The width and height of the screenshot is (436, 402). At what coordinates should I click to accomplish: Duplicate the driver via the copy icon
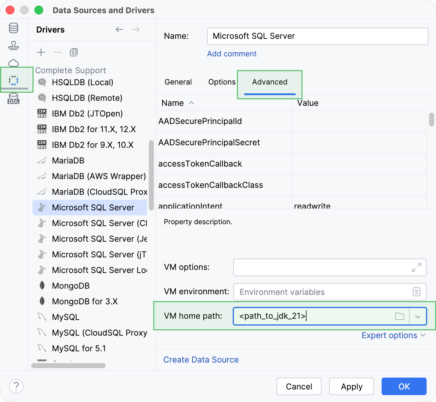(x=74, y=52)
